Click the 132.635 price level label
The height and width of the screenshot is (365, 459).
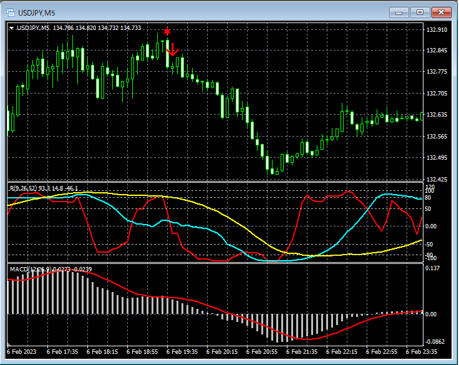[437, 115]
